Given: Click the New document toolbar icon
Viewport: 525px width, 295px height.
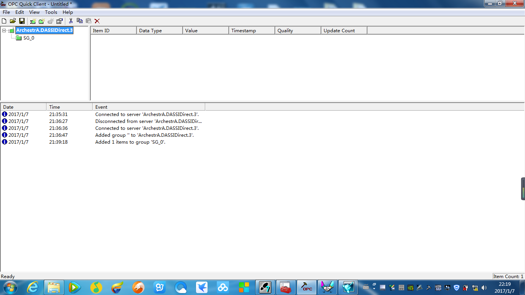Looking at the screenshot, I should [x=4, y=21].
